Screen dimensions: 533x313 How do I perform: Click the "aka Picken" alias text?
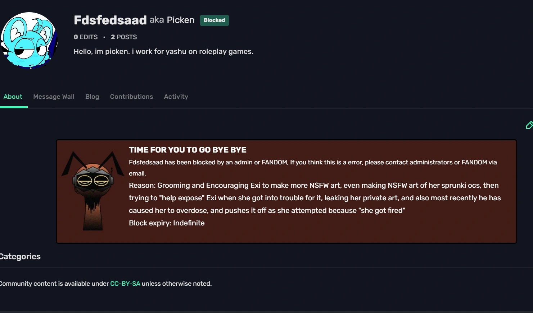pos(172,20)
